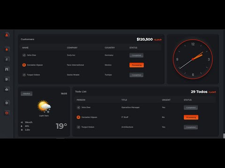Click the wind speed icon beside 19km/h

point(22,122)
